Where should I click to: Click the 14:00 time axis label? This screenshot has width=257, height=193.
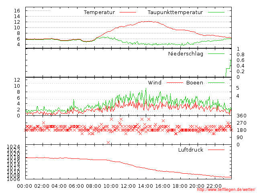click(145, 186)
